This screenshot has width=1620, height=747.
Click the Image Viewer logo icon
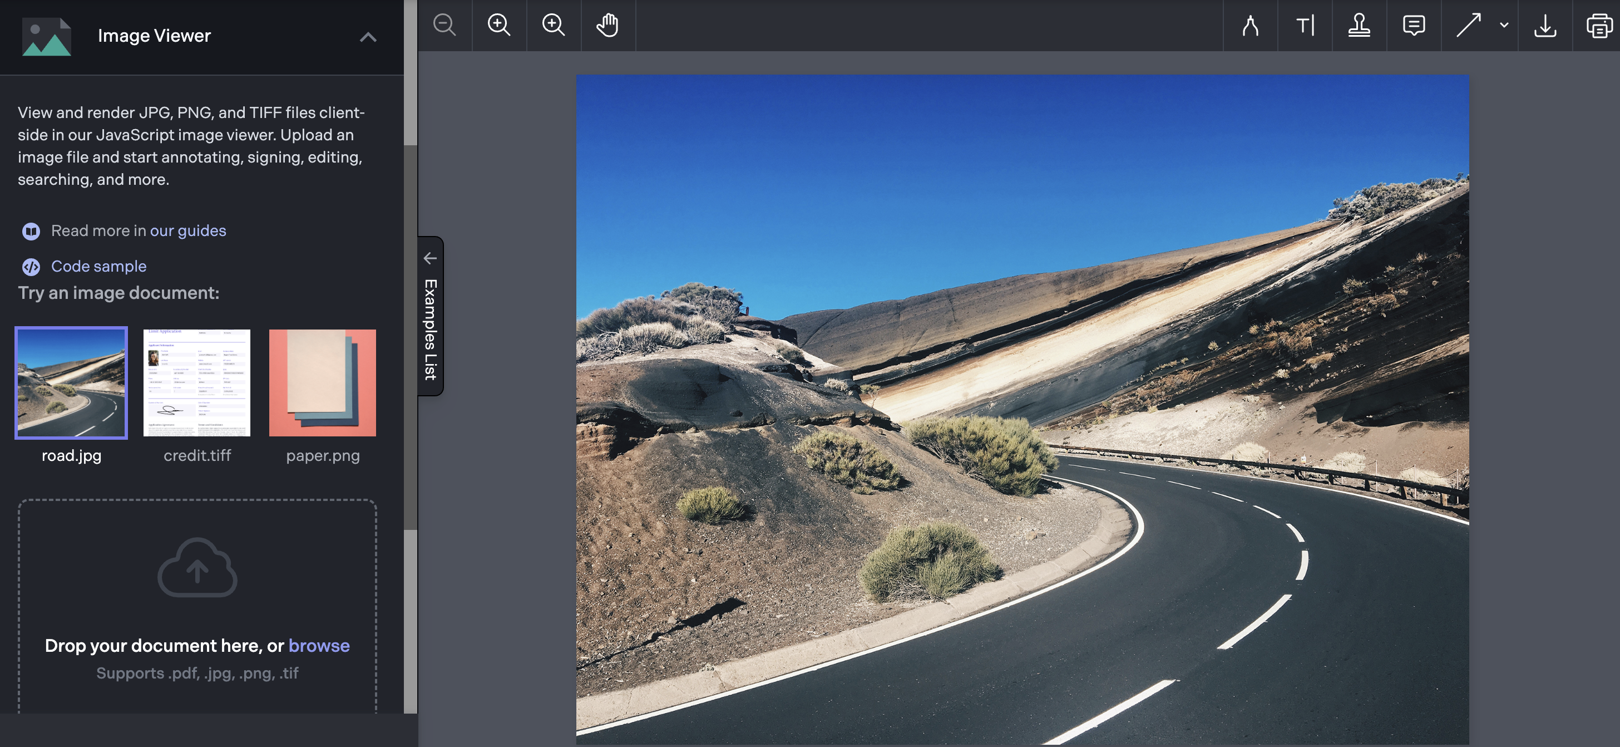[47, 37]
